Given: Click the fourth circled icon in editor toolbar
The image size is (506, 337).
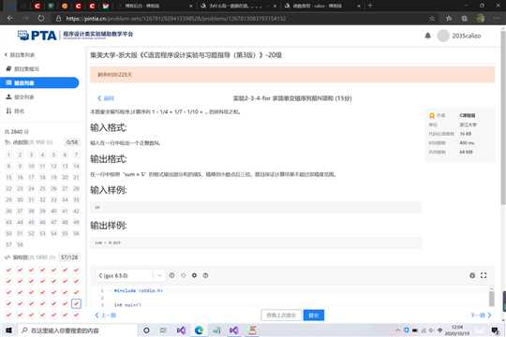Looking at the screenshot, I should [x=205, y=275].
